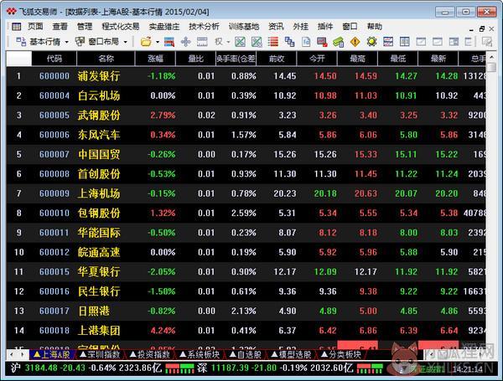
Task: Switch to the 系统板块 tab
Action: point(200,354)
